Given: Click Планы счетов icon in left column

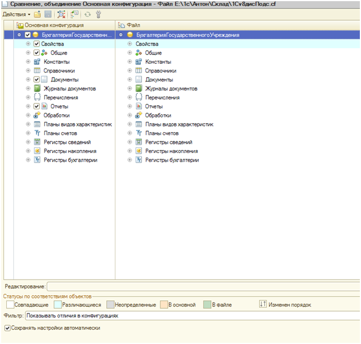Looking at the screenshot, I should pos(37,133).
